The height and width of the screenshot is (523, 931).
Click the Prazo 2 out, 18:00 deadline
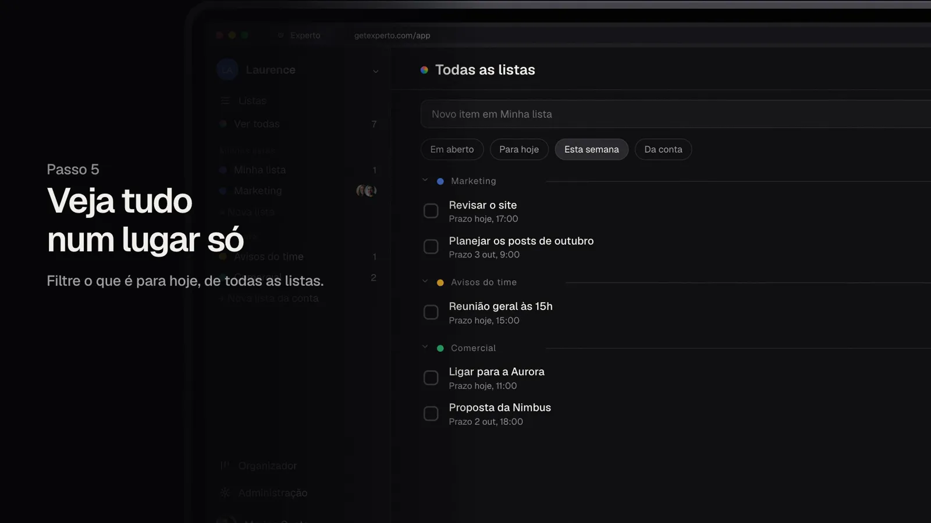pyautogui.click(x=485, y=422)
